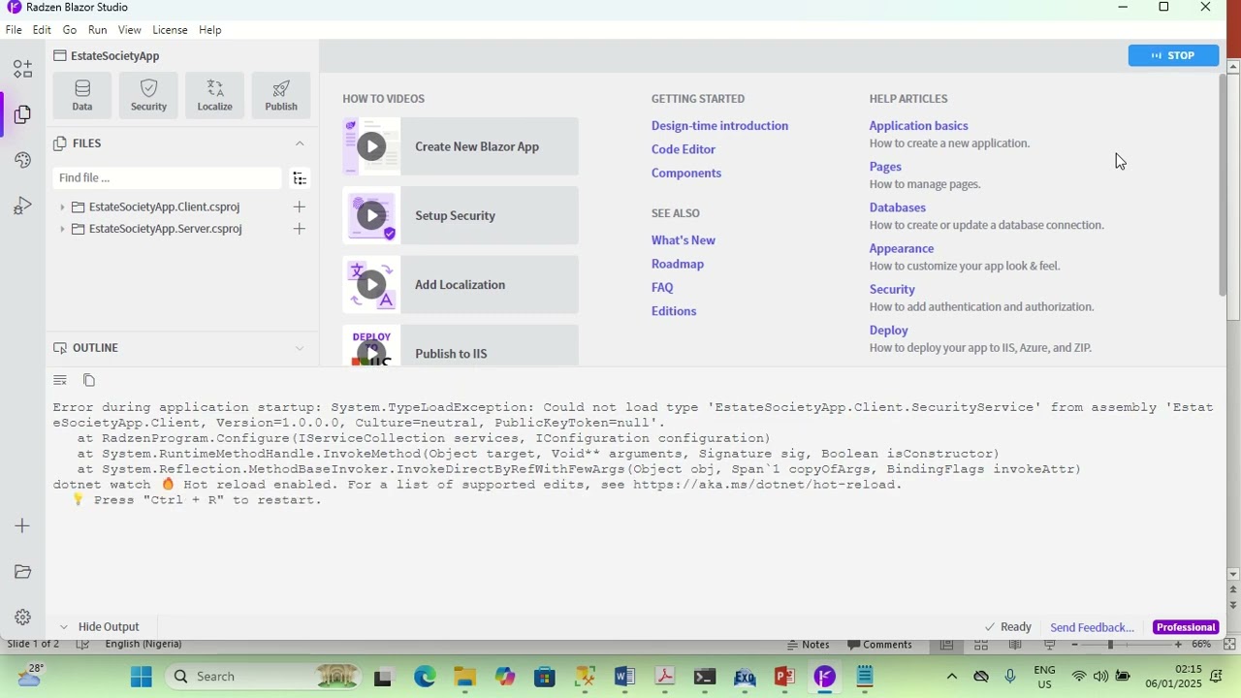Open the Go menu
Screen dimensions: 1241x698
(x=70, y=30)
